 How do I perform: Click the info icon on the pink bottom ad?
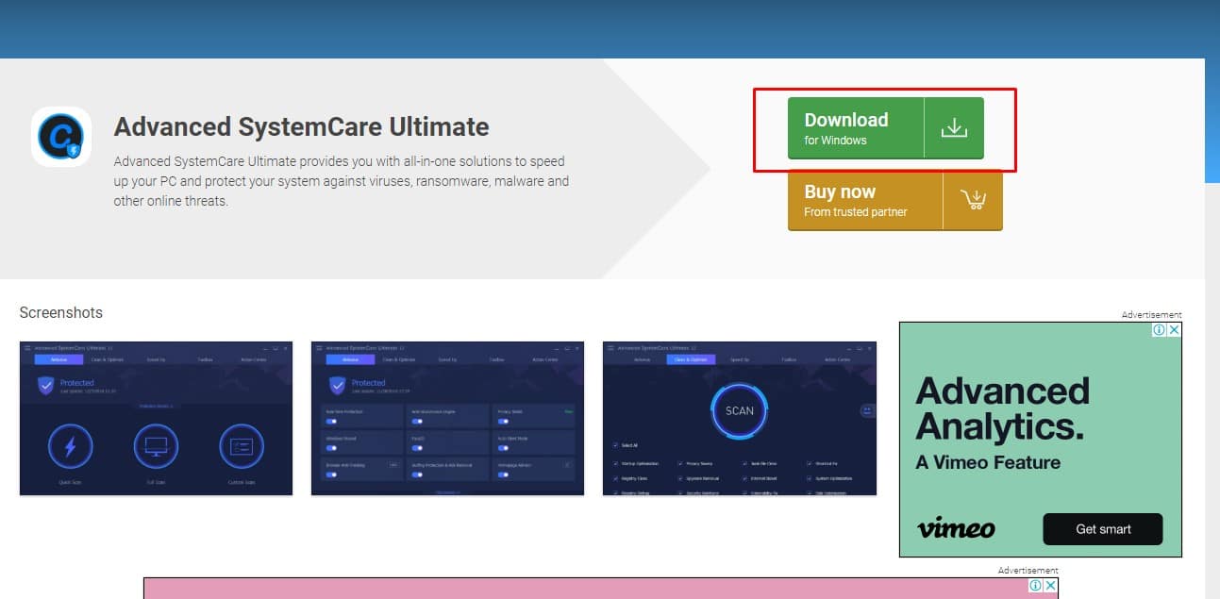1035,586
